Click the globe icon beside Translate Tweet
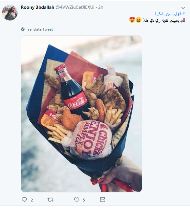 [x=23, y=29]
